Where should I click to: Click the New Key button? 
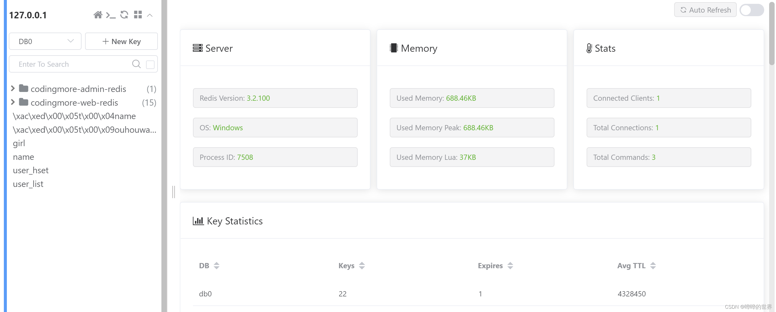[x=121, y=41]
